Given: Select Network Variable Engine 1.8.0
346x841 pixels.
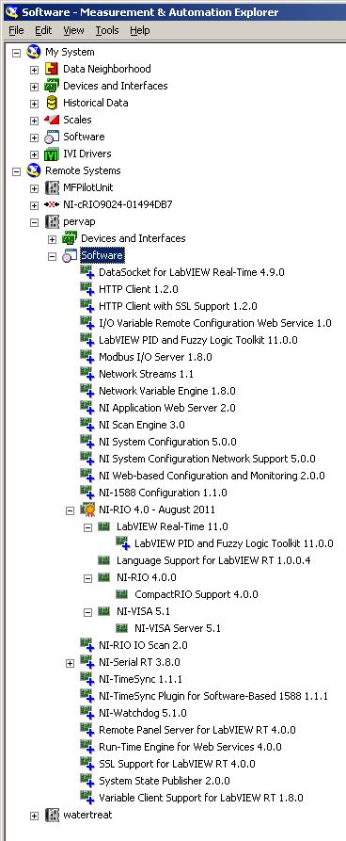Looking at the screenshot, I should point(167,391).
